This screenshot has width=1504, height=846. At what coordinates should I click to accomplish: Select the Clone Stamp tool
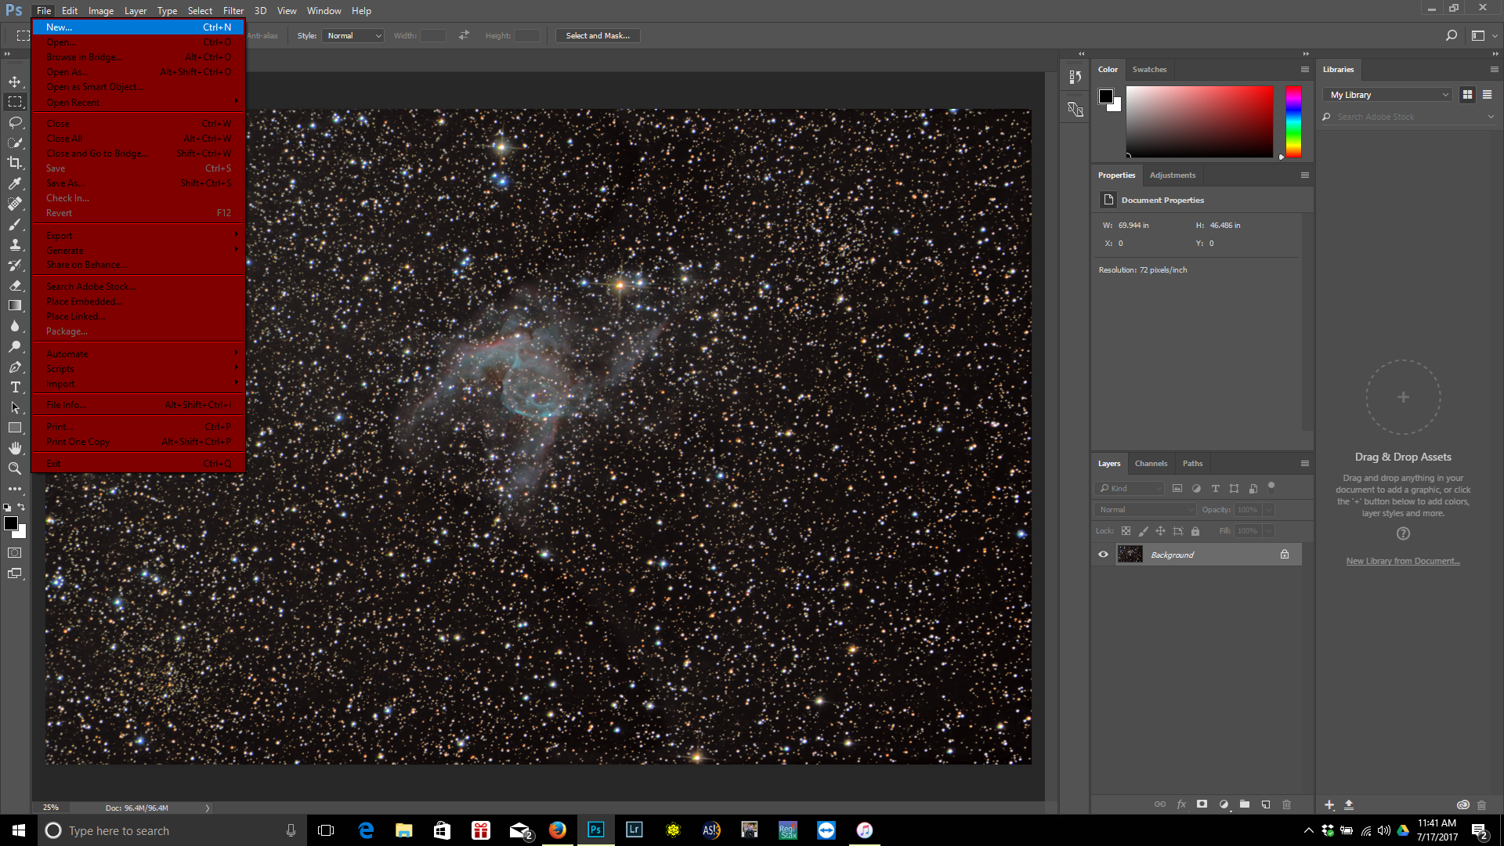(x=15, y=244)
